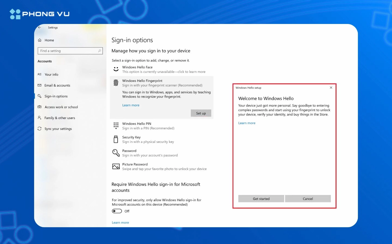The image size is (392, 244).
Task: Go to Family & other users
Action: pos(60,118)
